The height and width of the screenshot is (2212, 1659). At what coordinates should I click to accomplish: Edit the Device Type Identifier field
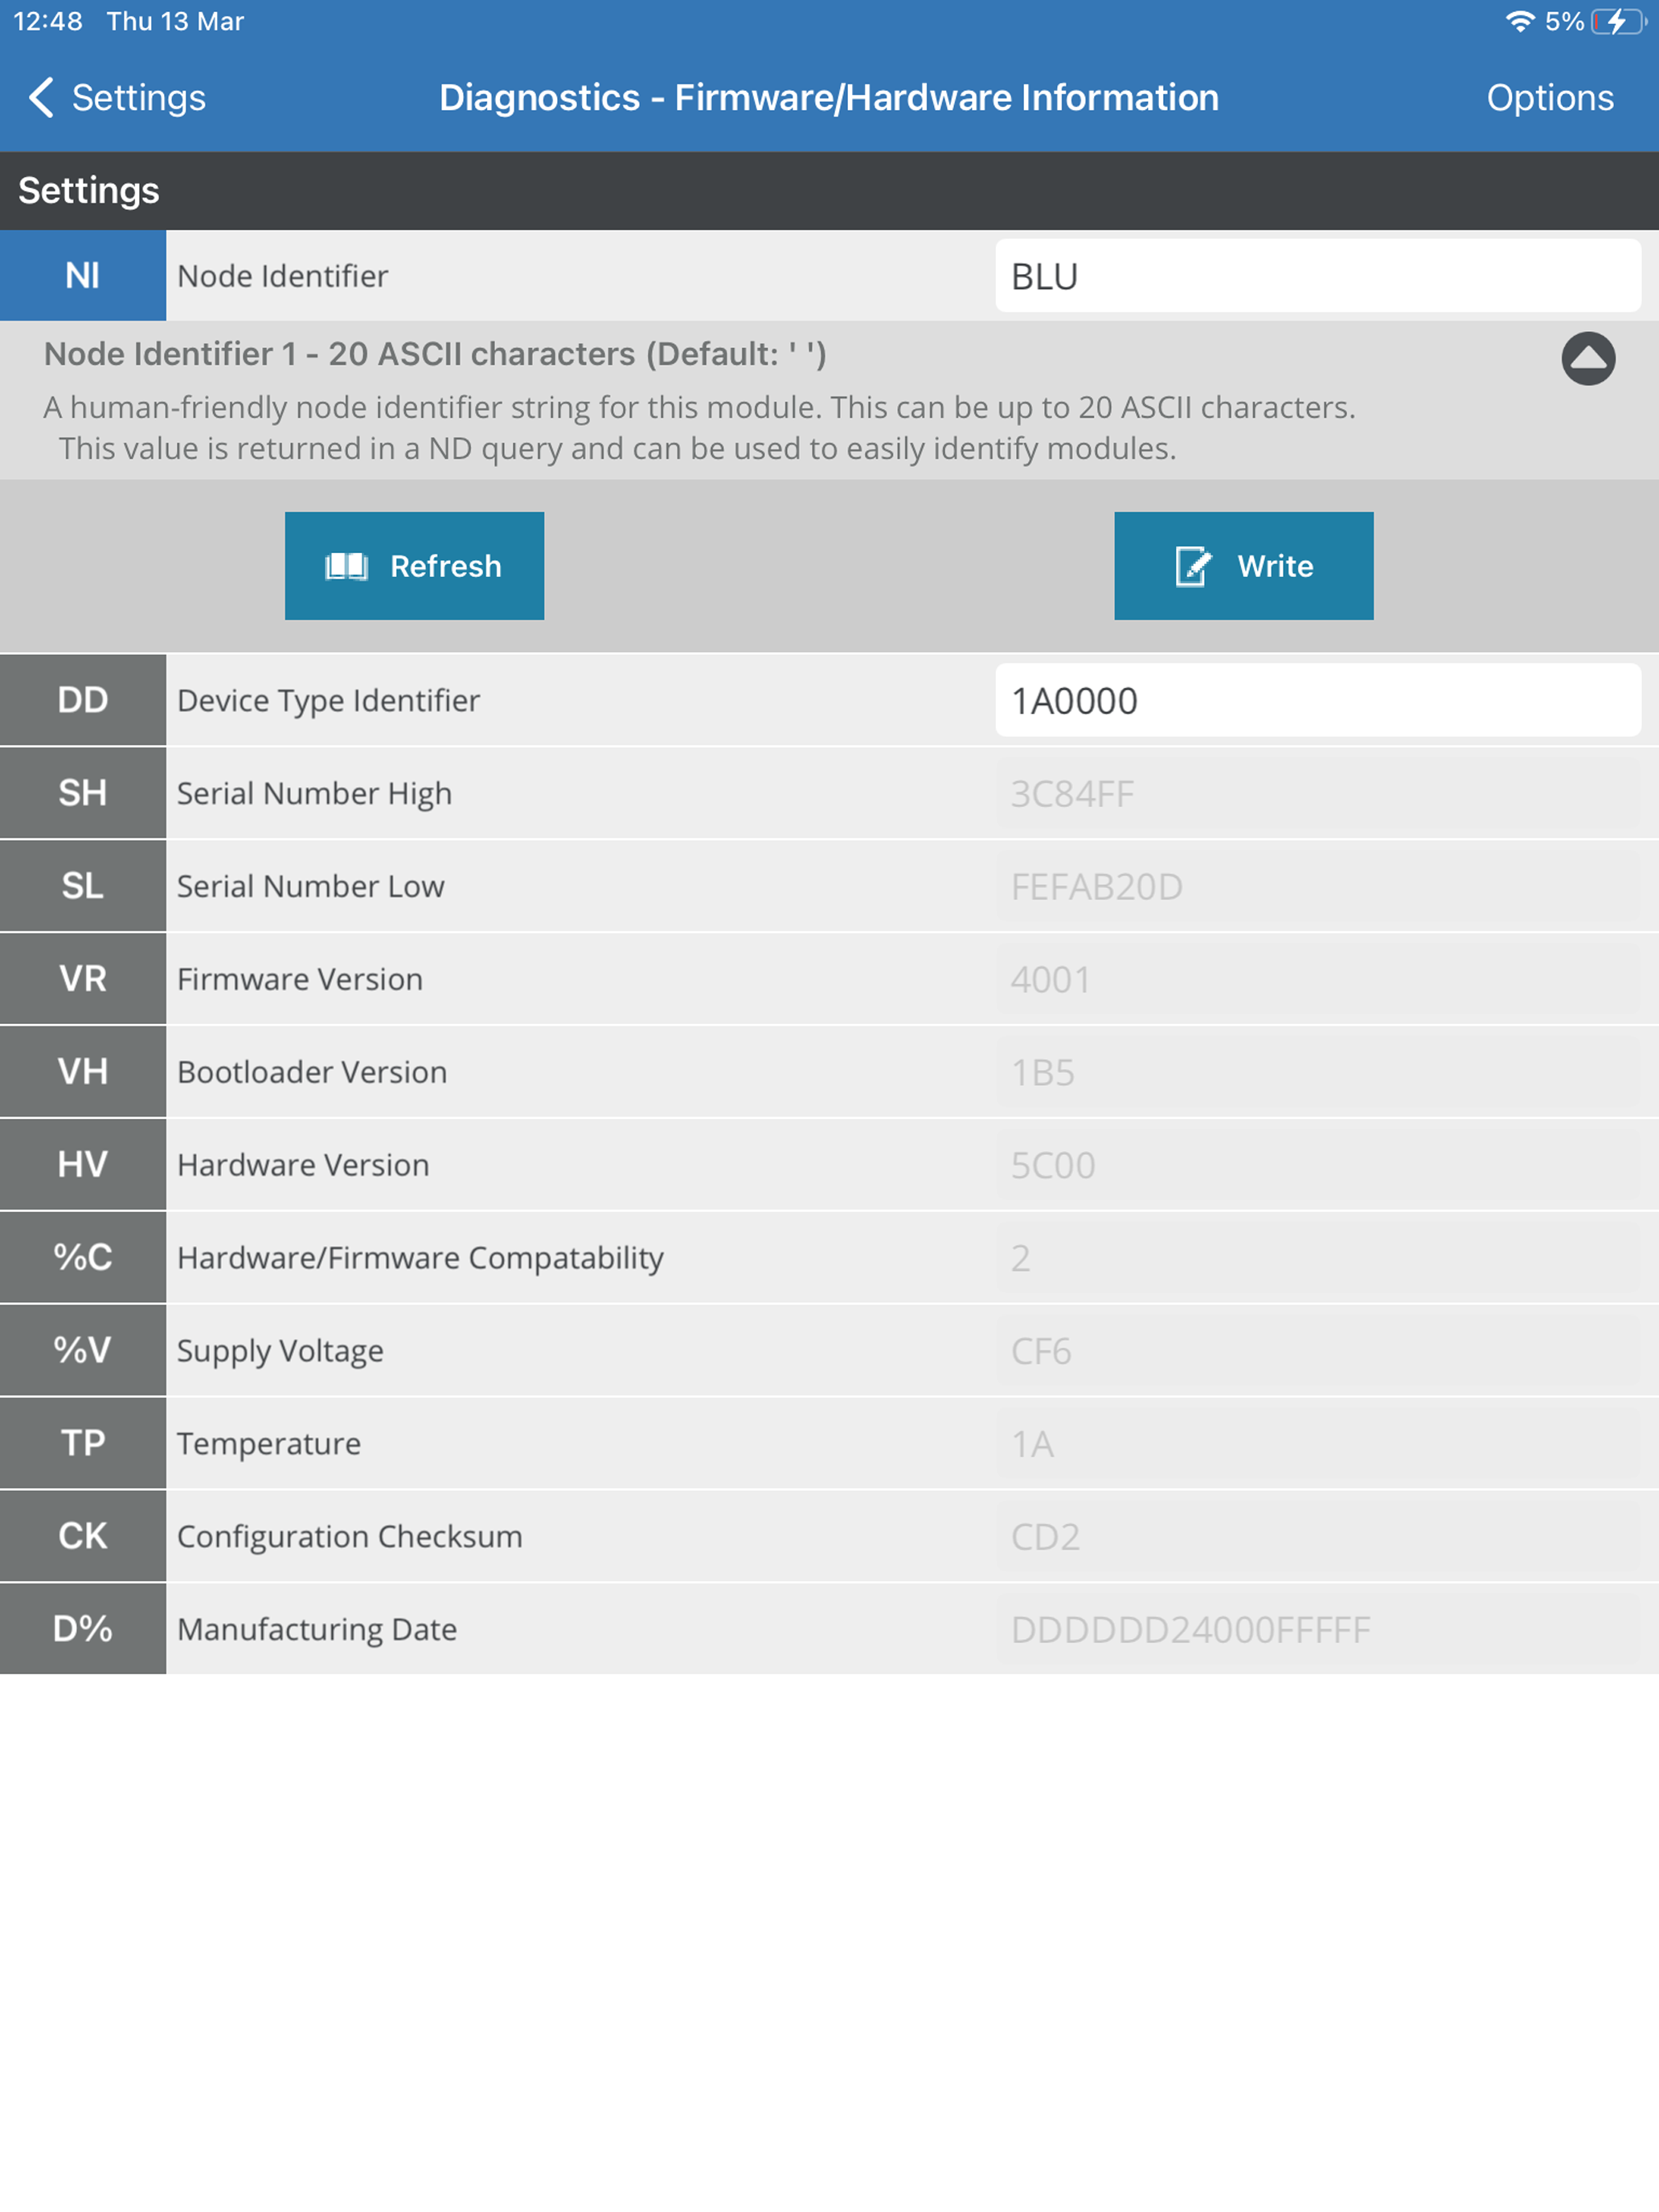pos(1317,700)
